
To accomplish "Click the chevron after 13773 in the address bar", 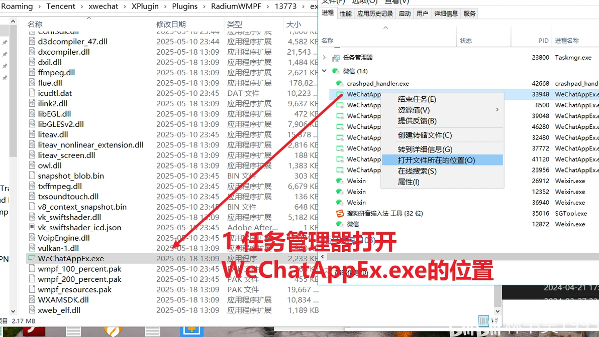I will pyautogui.click(x=304, y=7).
